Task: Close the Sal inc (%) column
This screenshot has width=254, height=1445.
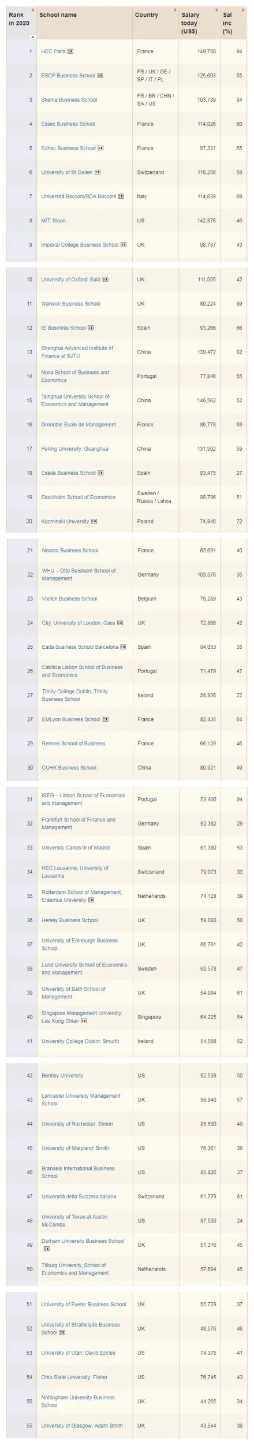Action: 243,10
